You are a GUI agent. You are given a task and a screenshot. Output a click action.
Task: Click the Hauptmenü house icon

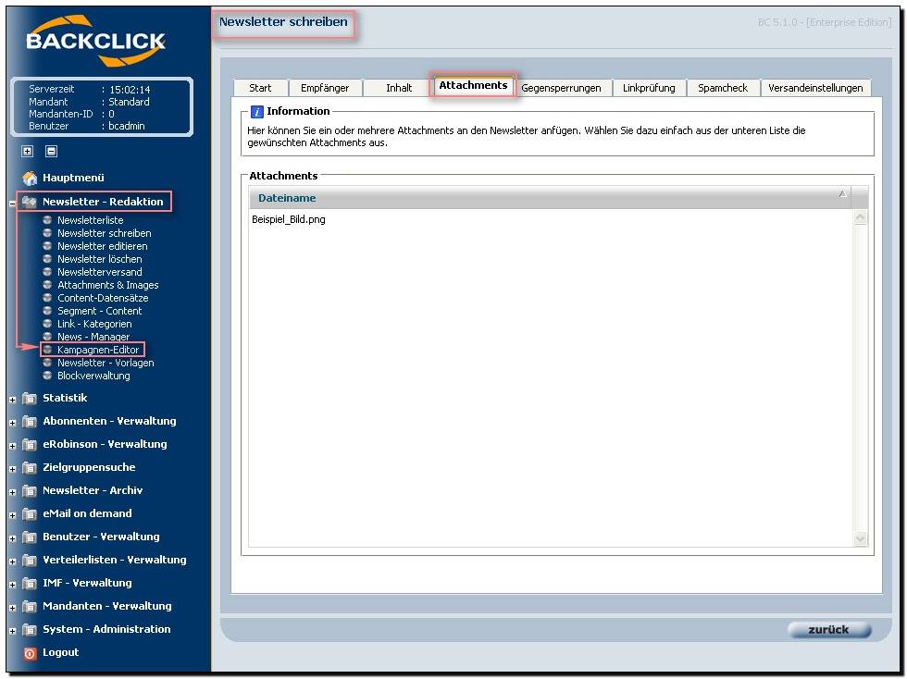coord(30,178)
